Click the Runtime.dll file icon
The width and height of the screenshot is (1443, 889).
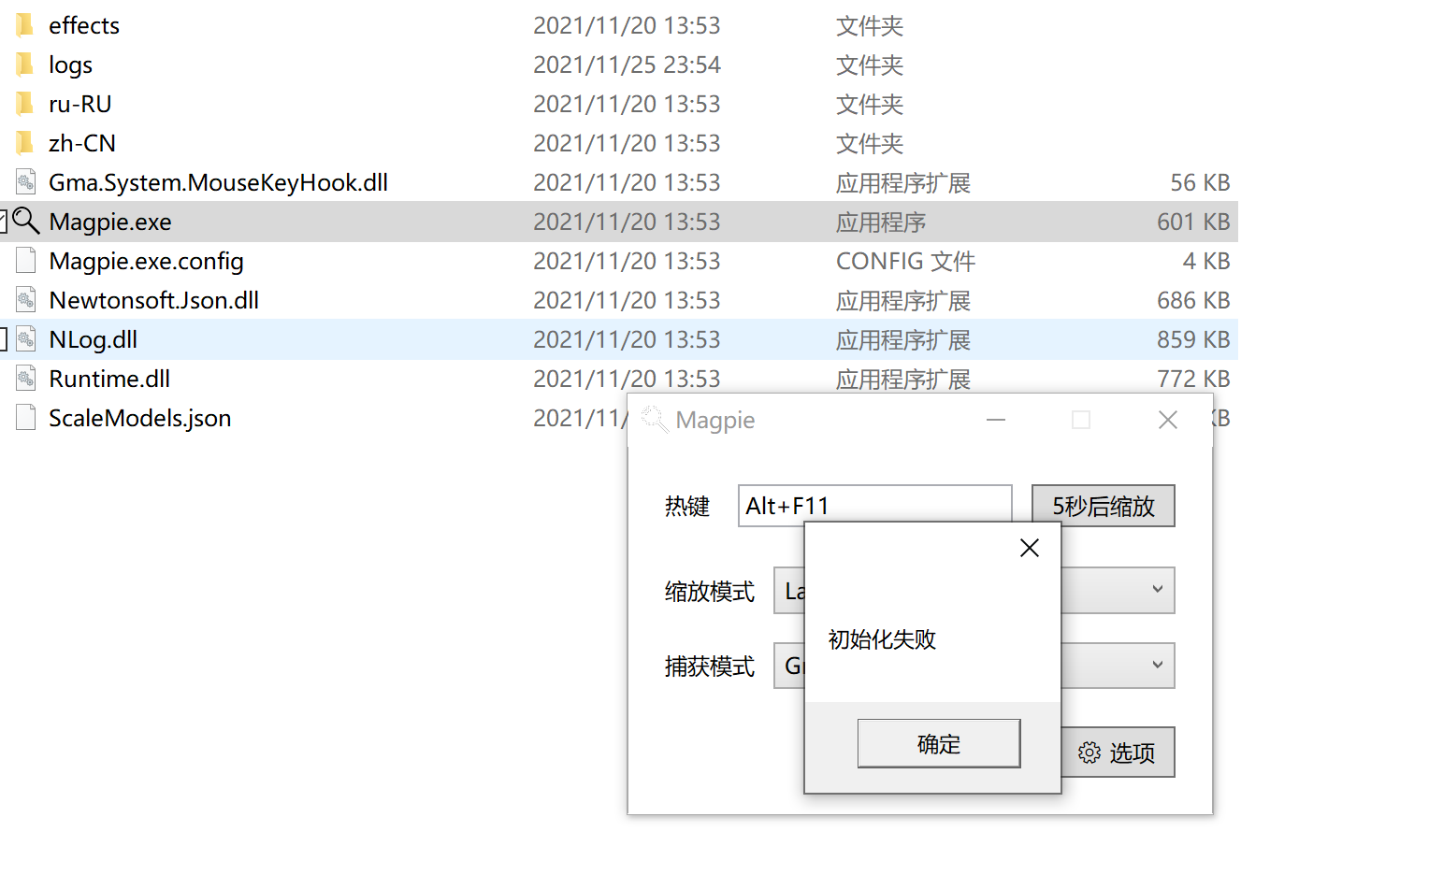pyautogui.click(x=26, y=379)
